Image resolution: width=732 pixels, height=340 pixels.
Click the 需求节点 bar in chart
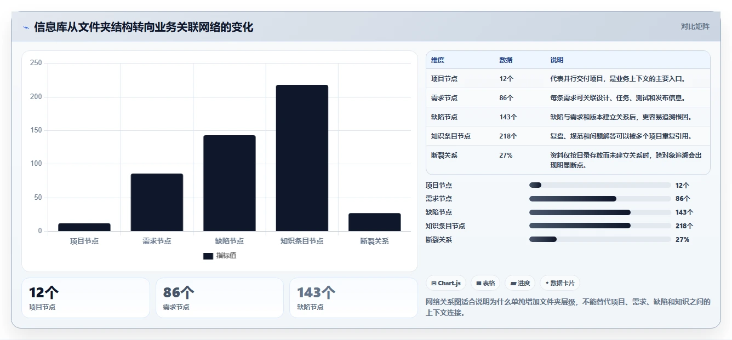(x=157, y=203)
